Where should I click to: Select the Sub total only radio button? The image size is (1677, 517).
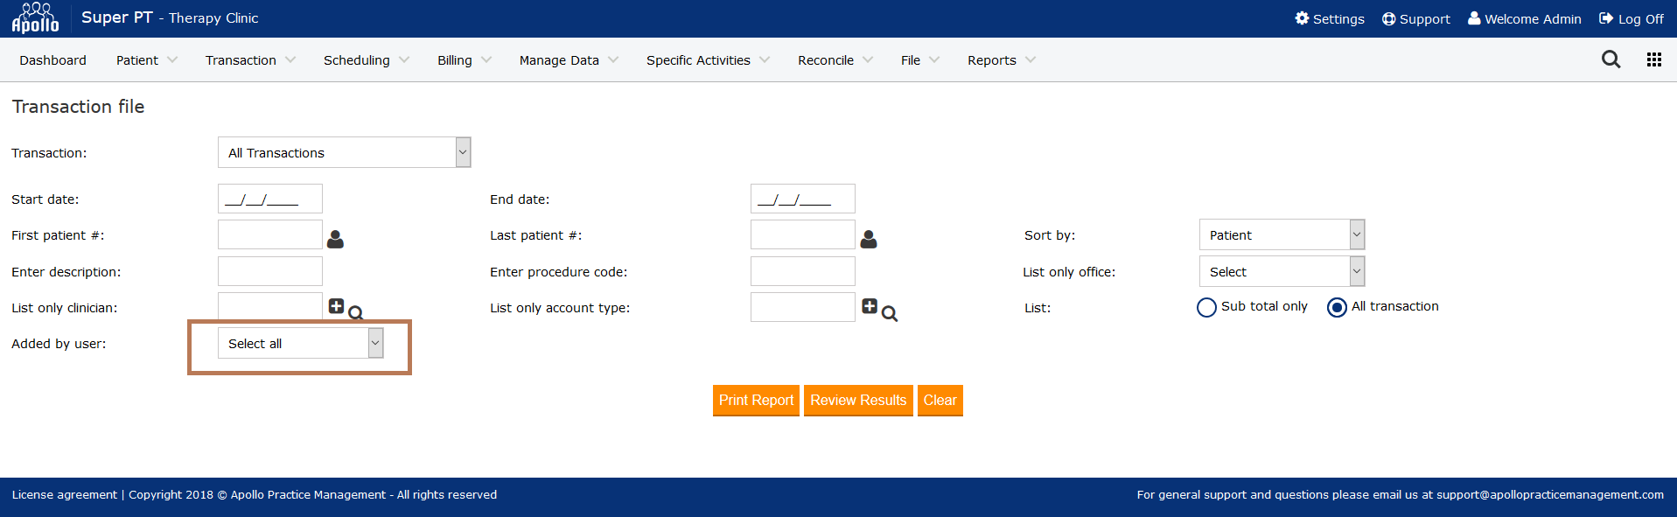click(1206, 307)
